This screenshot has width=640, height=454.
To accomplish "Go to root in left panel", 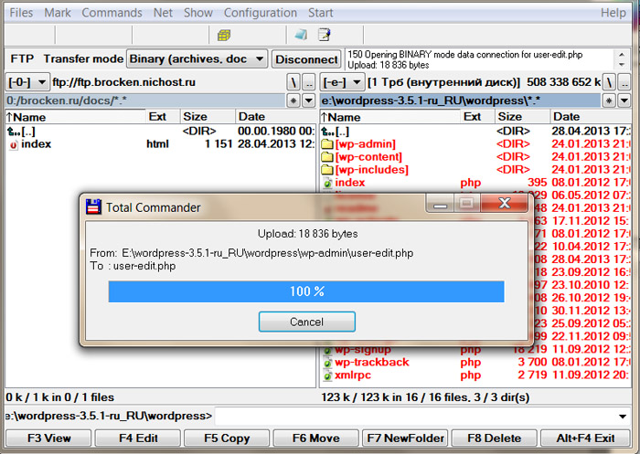I will click(293, 82).
